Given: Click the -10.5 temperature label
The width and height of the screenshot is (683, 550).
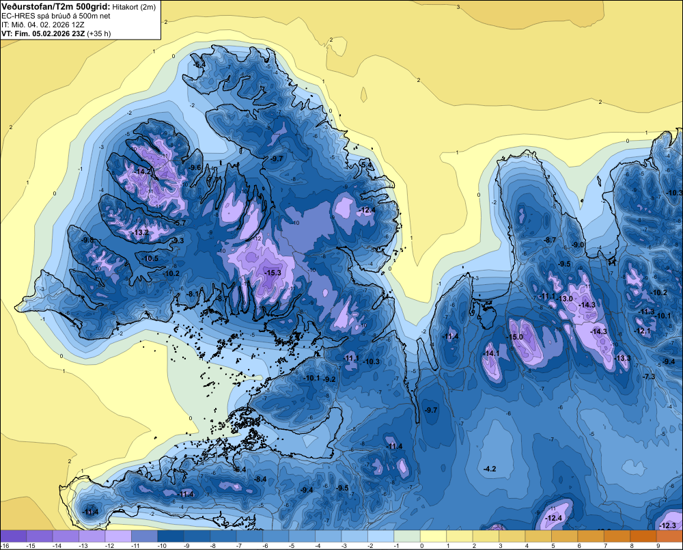Looking at the screenshot, I should (x=150, y=258).
